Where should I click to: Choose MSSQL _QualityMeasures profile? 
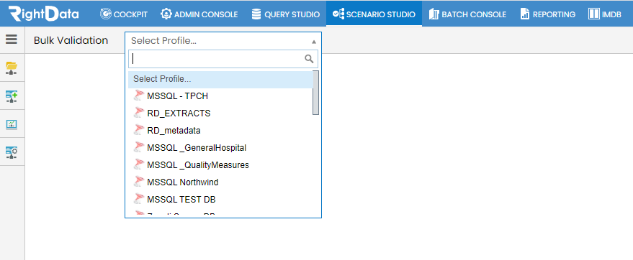[220, 165]
